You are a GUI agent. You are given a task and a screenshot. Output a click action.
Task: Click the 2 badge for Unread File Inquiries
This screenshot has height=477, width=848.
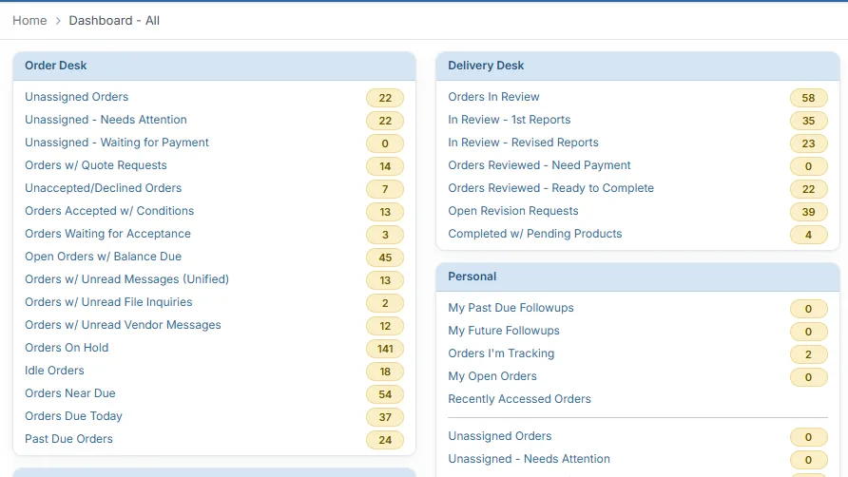385,303
